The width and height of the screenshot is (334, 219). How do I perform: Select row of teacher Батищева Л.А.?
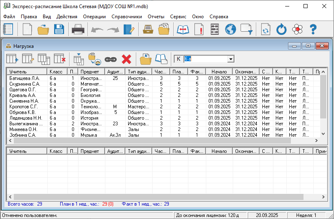[164, 78]
